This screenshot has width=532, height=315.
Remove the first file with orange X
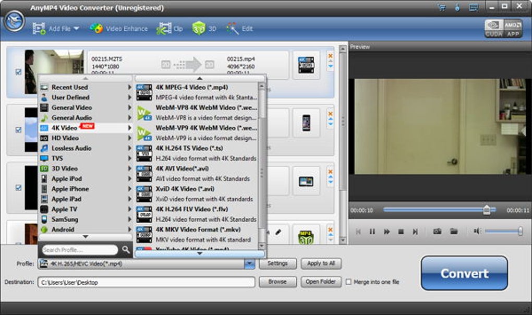330,56
